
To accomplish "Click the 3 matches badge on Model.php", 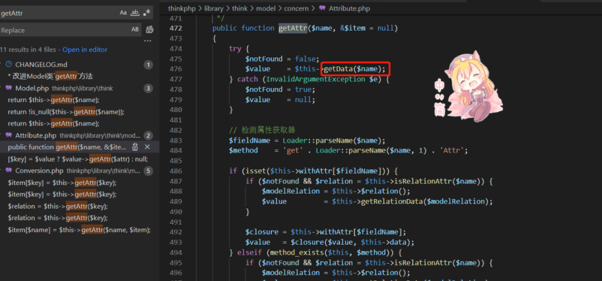I will [148, 89].
